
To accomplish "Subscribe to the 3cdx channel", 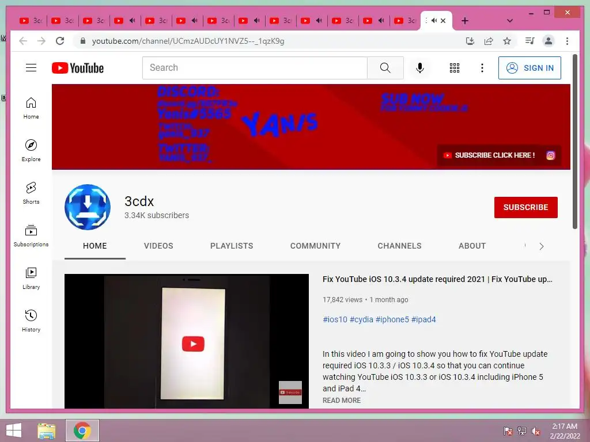I will pyautogui.click(x=525, y=207).
